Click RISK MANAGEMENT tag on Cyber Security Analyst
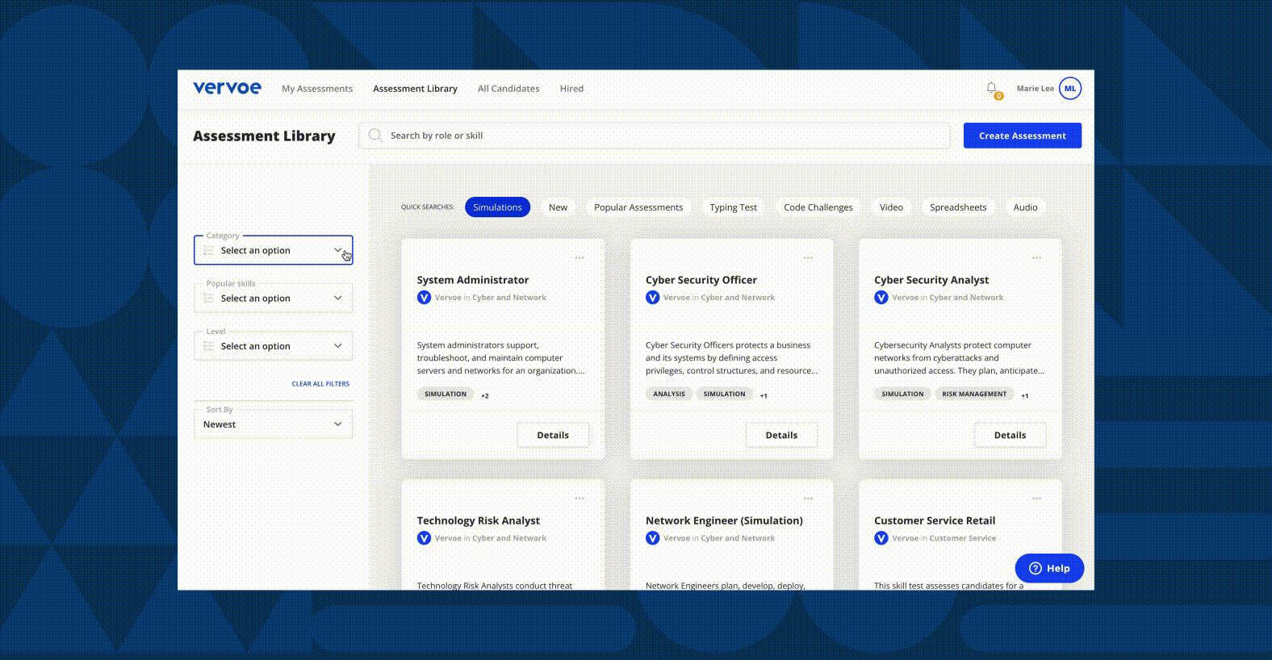1272x660 pixels. tap(974, 394)
